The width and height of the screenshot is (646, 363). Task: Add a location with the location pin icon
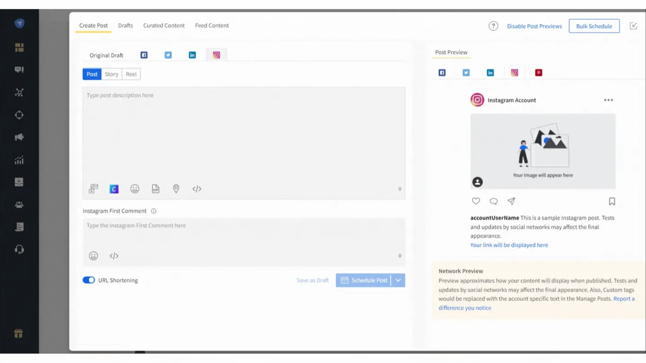coord(176,189)
